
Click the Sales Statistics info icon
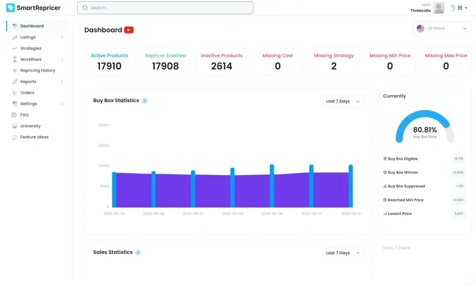coord(138,252)
